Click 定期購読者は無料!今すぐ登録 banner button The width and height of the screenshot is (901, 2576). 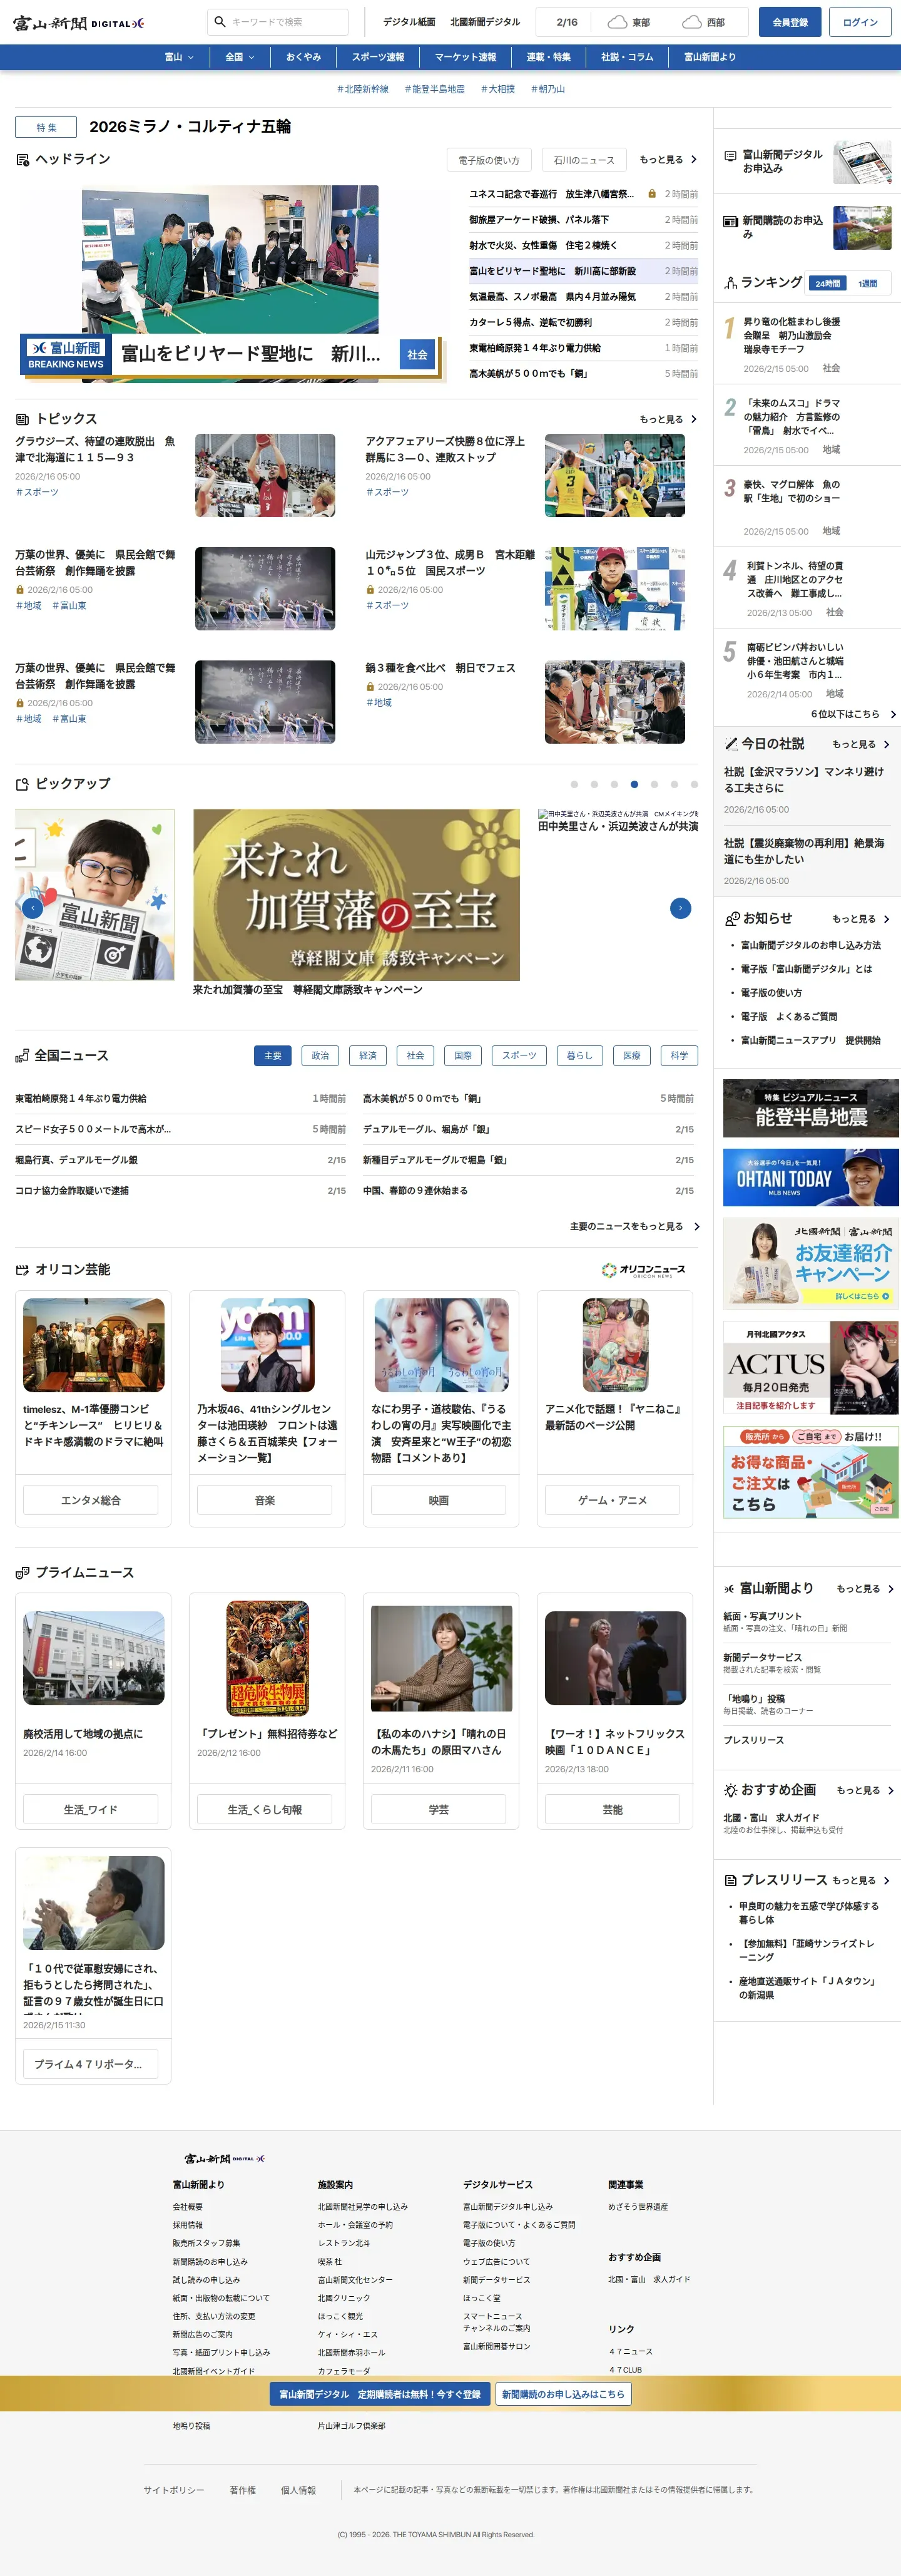[x=380, y=2394]
